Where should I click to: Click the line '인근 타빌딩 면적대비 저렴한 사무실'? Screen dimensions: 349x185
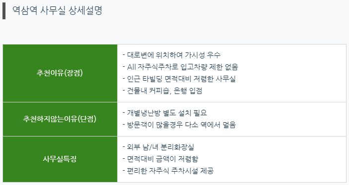click(x=179, y=79)
